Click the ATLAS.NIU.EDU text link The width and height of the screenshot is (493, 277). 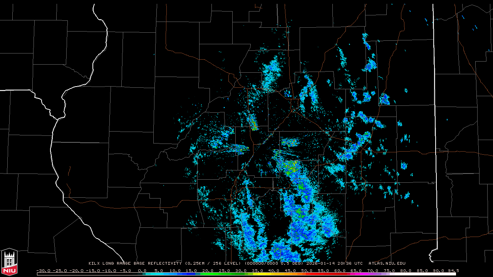pyautogui.click(x=387, y=264)
